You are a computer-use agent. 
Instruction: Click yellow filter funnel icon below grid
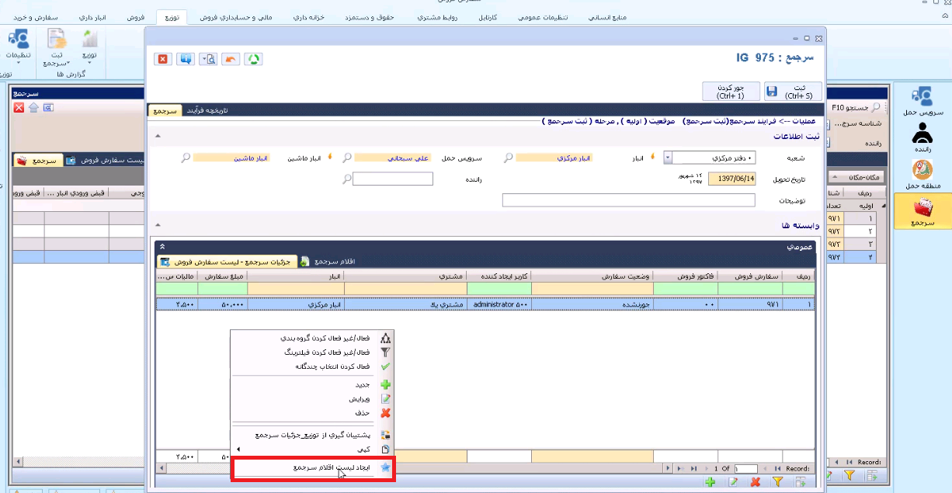coord(777,483)
